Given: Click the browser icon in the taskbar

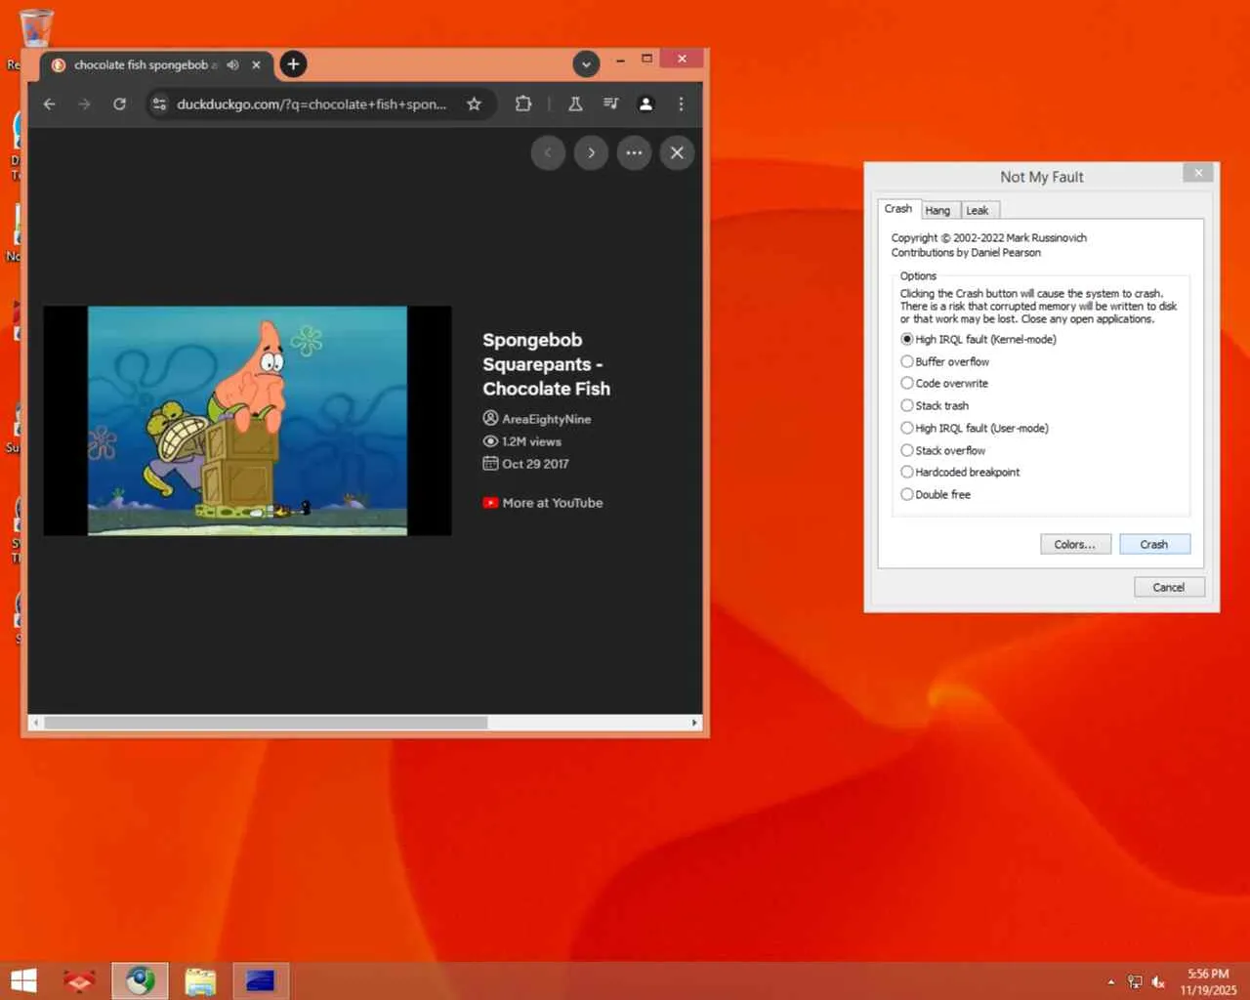Looking at the screenshot, I should (x=140, y=980).
